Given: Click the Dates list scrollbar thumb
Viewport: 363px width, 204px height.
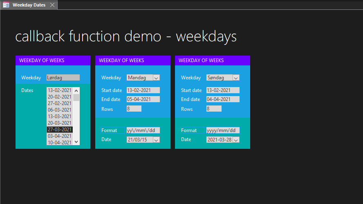Looking at the screenshot, I should click(x=76, y=97).
